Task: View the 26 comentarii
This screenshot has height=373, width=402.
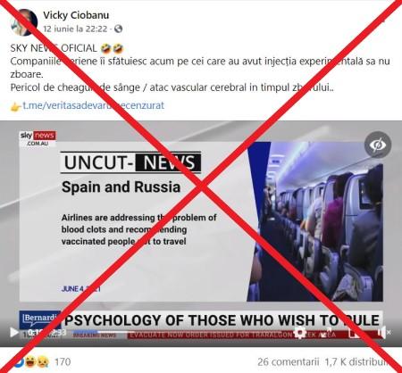Action: (288, 362)
